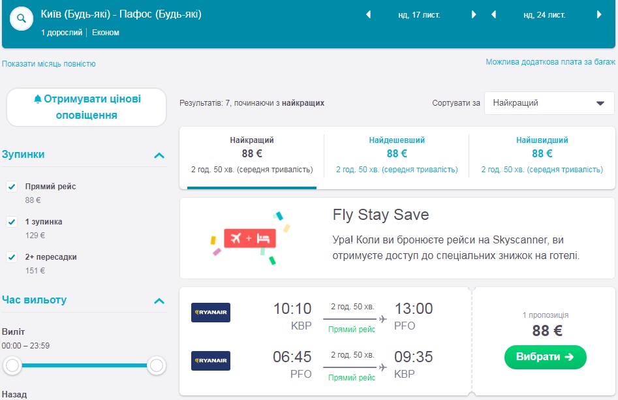
Task: Switch to the Найдешевший tab
Action: coord(396,154)
